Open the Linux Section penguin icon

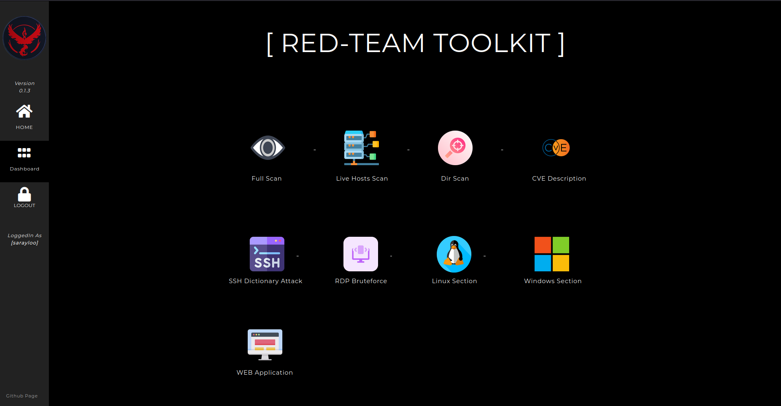tap(454, 254)
